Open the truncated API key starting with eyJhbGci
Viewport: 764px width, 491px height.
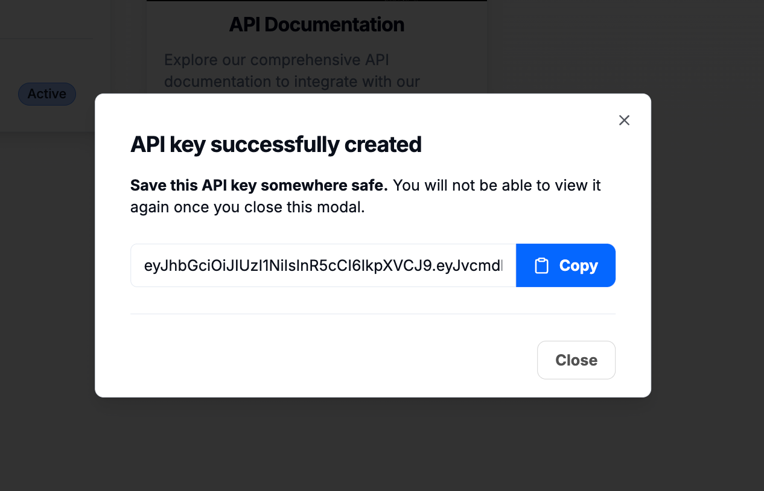click(x=323, y=265)
